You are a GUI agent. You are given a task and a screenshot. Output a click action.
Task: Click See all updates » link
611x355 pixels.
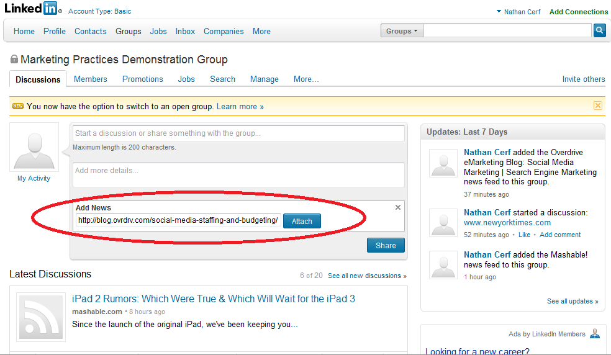(573, 301)
